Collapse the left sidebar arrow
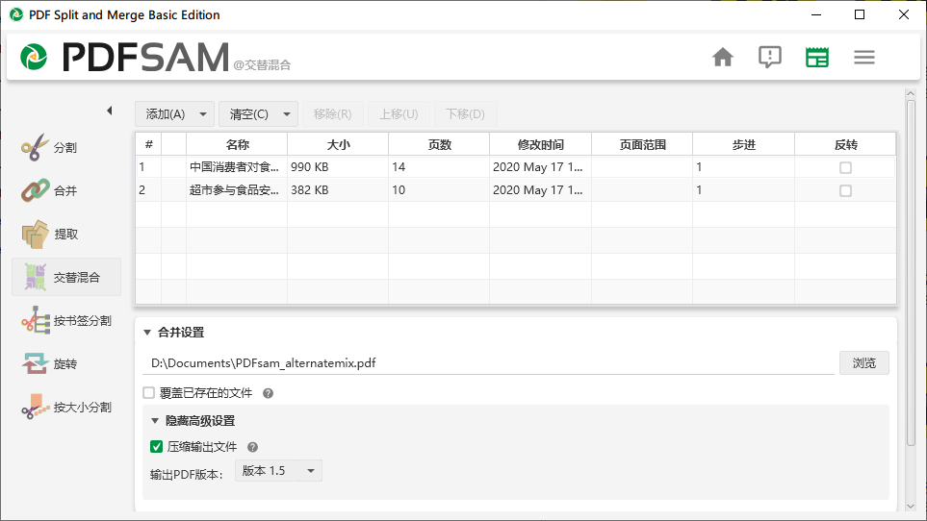This screenshot has width=927, height=521. point(110,111)
